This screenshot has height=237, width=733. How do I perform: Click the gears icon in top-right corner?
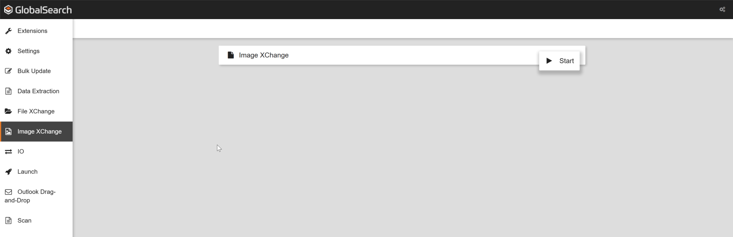tap(722, 10)
